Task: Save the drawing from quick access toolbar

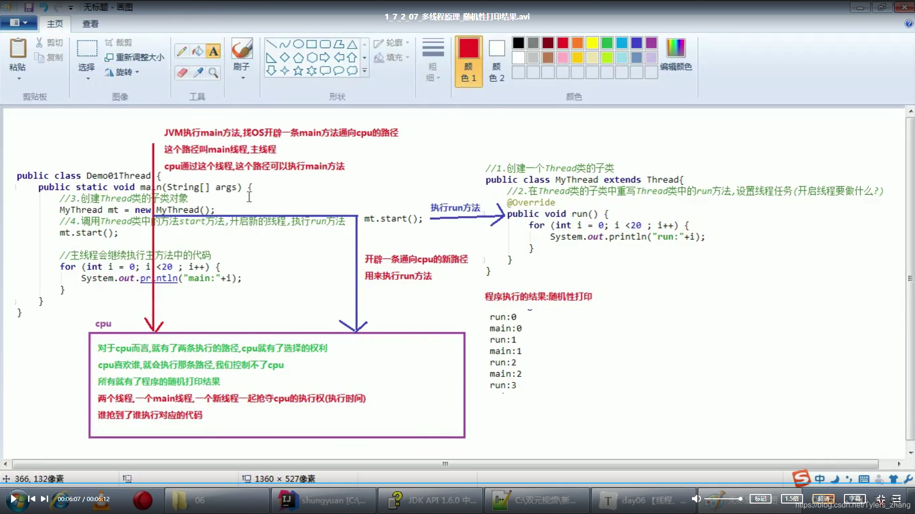Action: [29, 7]
